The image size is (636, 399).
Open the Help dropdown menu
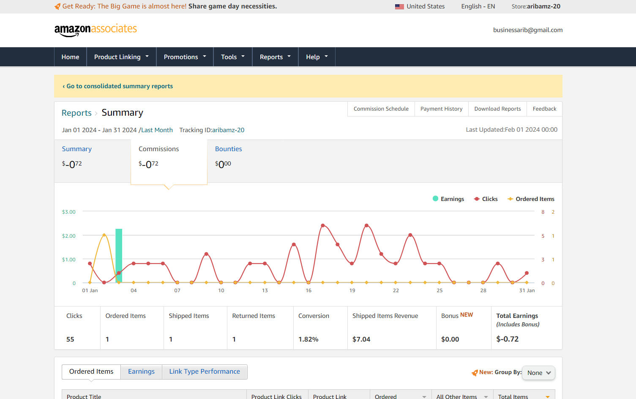tap(317, 57)
